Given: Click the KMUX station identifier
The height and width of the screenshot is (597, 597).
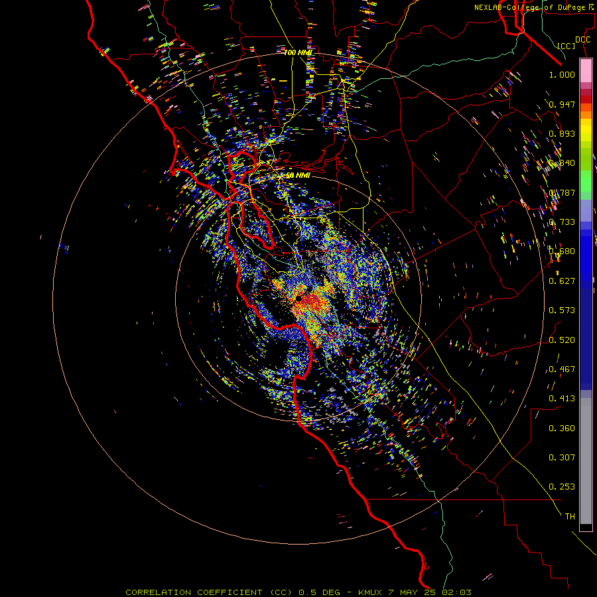Looking at the screenshot, I should click(369, 592).
